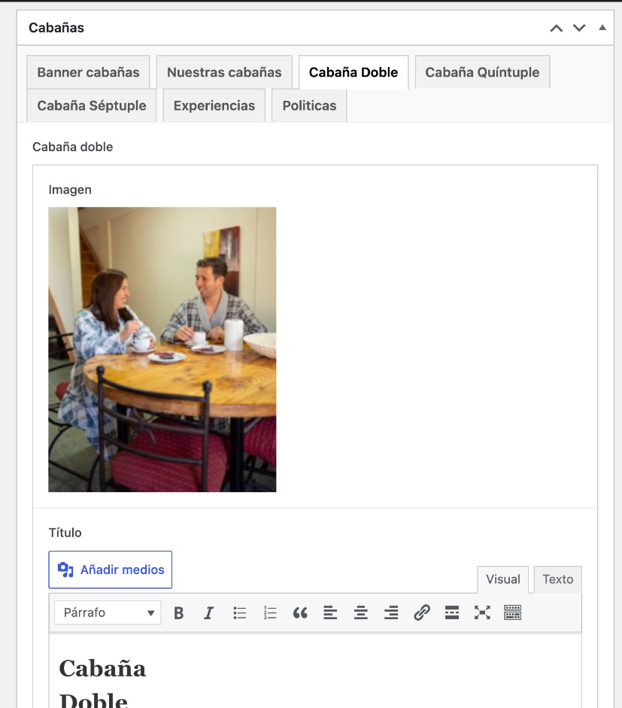Insert the Read More tag
The width and height of the screenshot is (622, 708).
pos(452,612)
